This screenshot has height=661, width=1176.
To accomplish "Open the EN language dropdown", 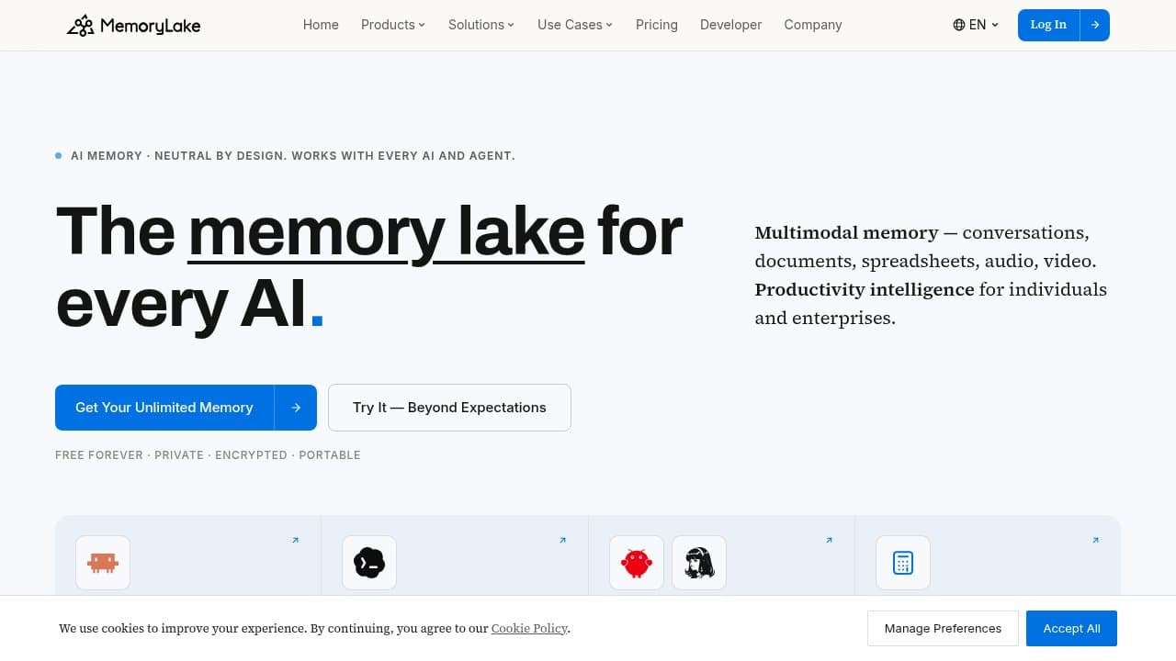I will (x=976, y=25).
